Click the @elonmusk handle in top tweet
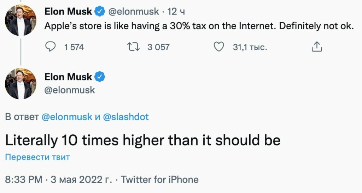The height and width of the screenshot is (193, 362). 133,12
